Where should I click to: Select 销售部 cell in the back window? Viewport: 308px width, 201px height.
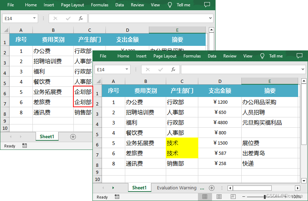(83, 112)
